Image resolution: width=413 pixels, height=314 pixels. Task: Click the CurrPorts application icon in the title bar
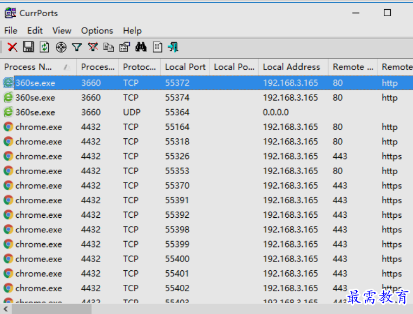tap(10, 13)
